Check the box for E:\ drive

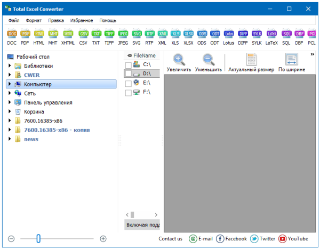tap(128, 84)
